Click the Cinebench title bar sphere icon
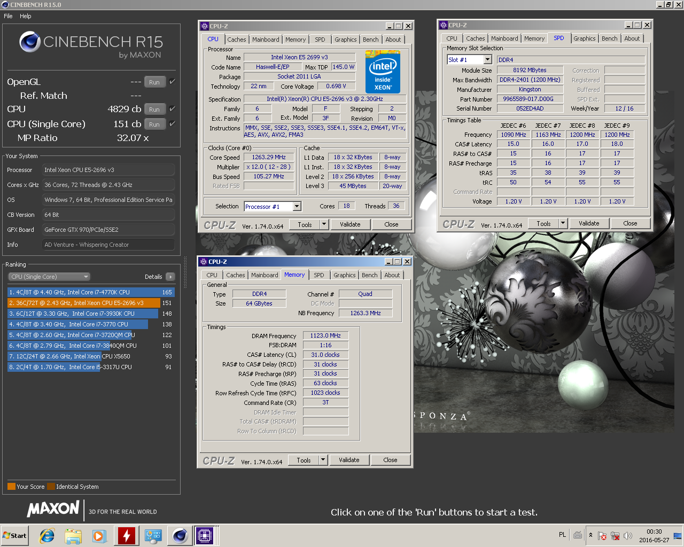Viewport: 684px width, 547px height. [x=5, y=5]
